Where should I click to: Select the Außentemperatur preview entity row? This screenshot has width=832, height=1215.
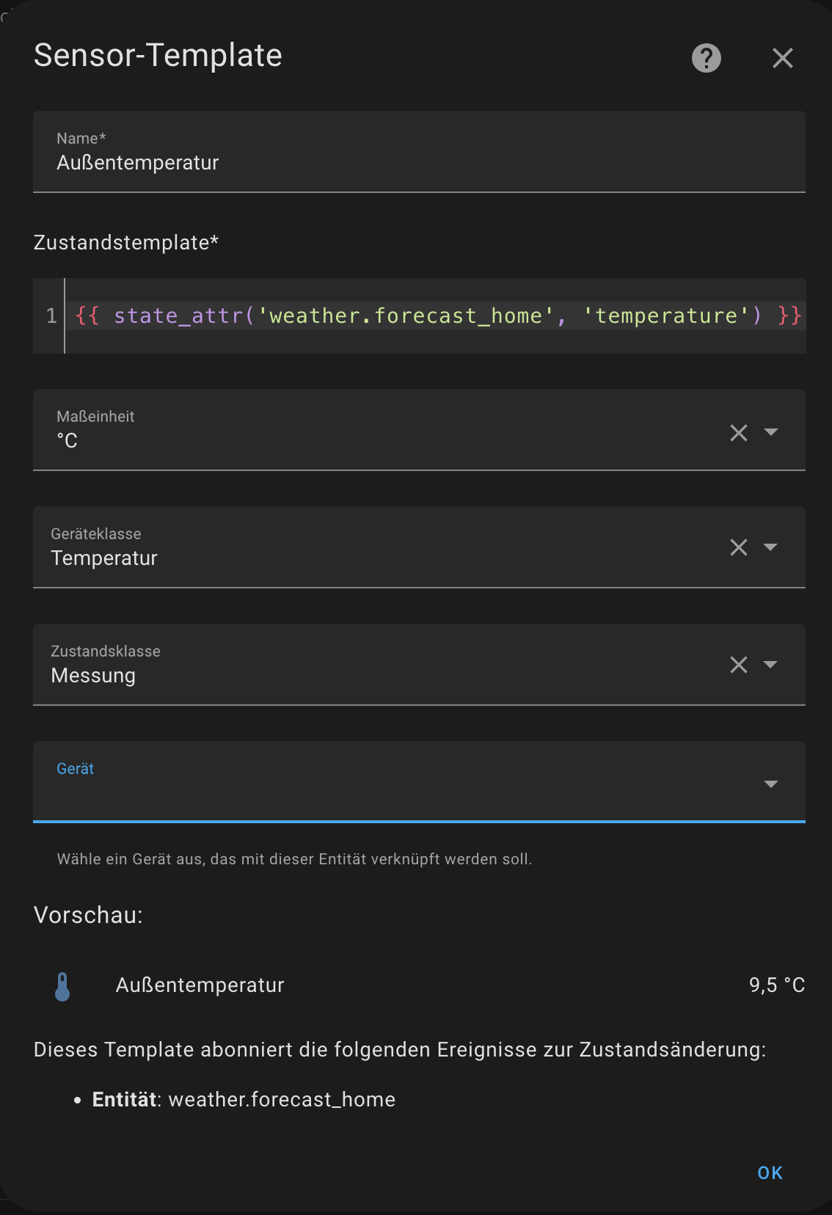[419, 985]
